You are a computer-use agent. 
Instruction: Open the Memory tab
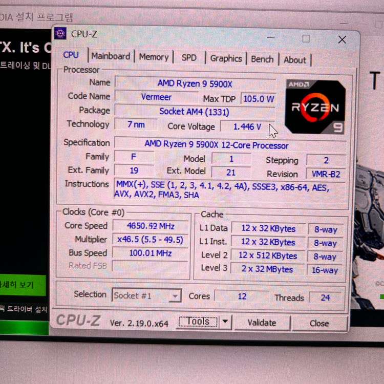[x=154, y=57]
